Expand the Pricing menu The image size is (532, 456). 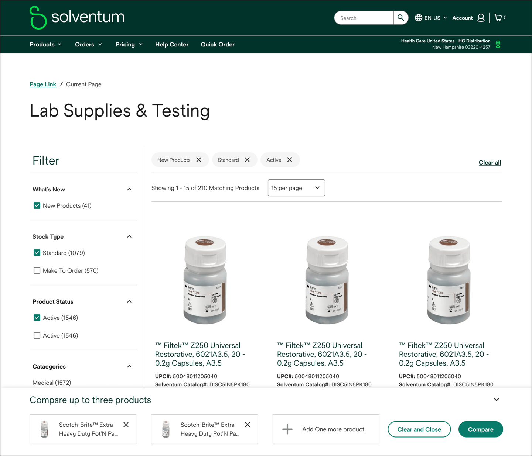tap(129, 44)
